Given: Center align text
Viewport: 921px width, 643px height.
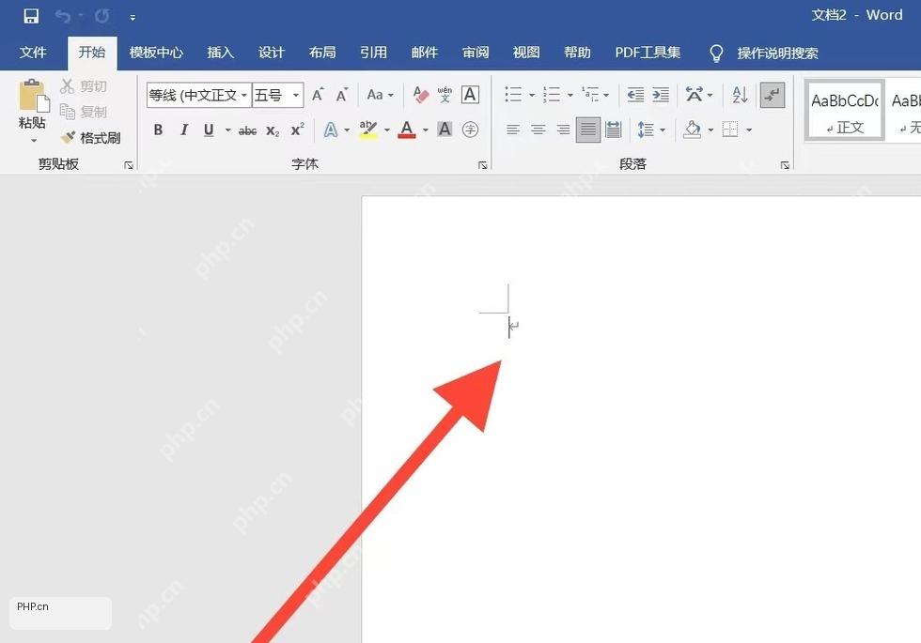Looking at the screenshot, I should pos(538,130).
